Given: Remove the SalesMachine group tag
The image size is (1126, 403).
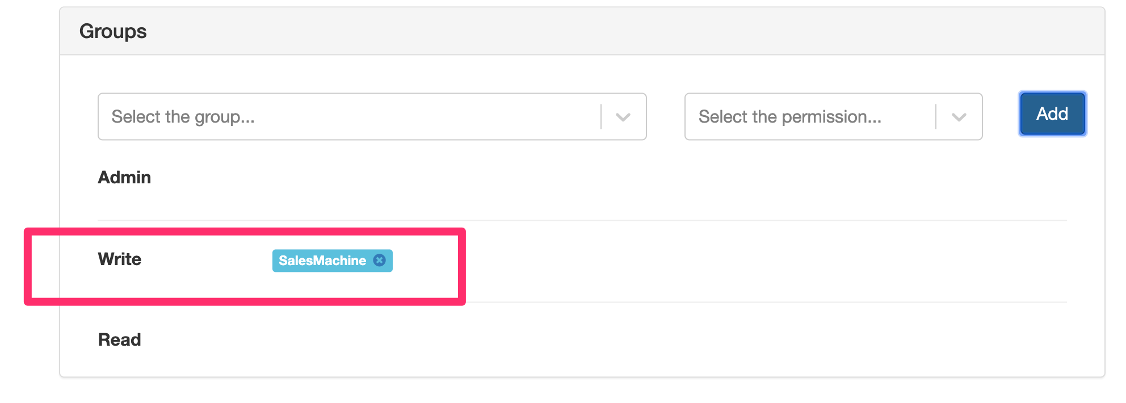Looking at the screenshot, I should [380, 261].
